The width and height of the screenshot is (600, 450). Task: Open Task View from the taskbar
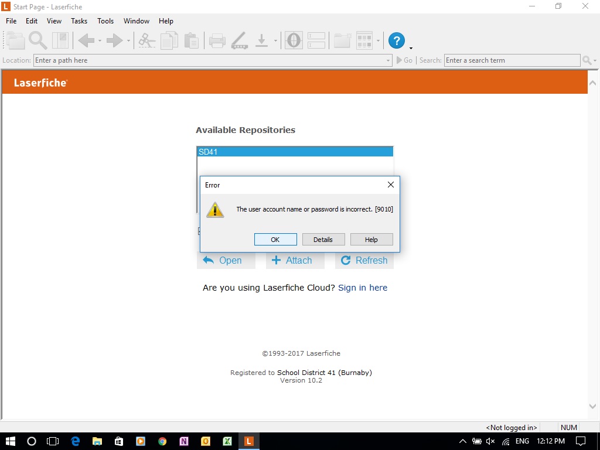coord(53,441)
